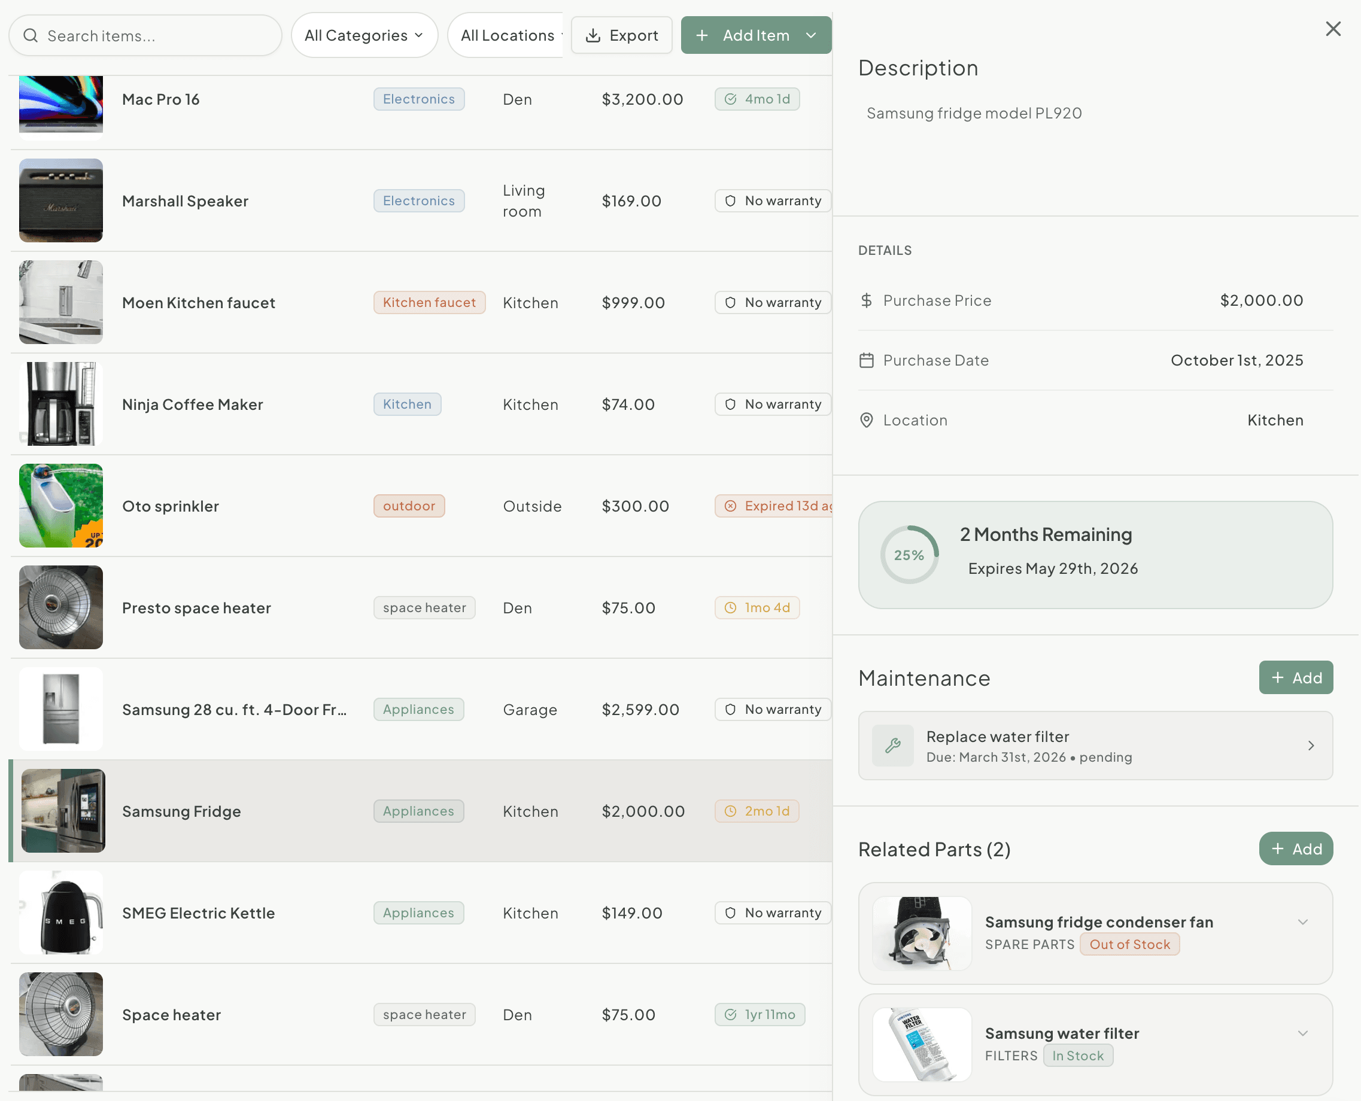Expand the Samsung fridge condenser fan card
This screenshot has width=1361, height=1101.
click(x=1304, y=922)
